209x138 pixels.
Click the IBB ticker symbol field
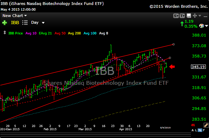click(x=15, y=23)
